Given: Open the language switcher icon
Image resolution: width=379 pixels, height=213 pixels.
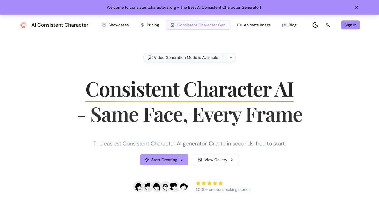Looking at the screenshot, I should click(x=328, y=25).
